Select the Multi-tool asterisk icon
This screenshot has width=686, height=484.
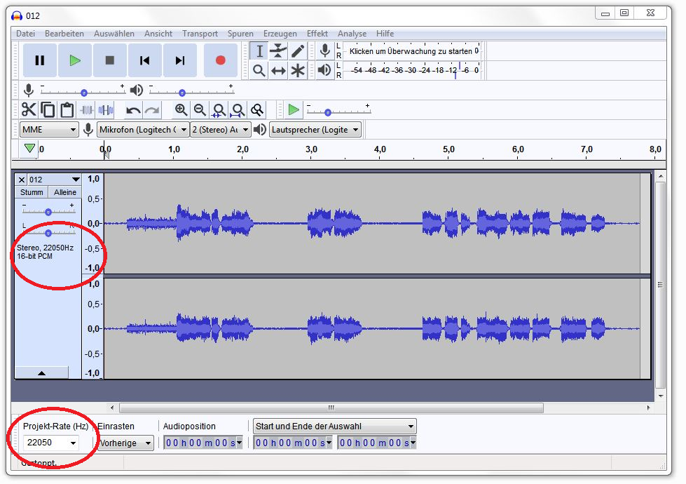(x=298, y=70)
